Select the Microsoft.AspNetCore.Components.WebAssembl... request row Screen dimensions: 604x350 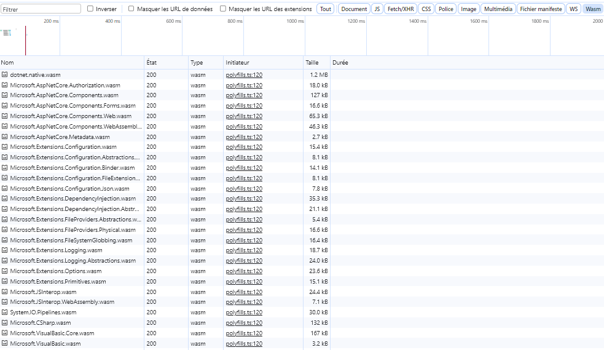tap(302, 127)
